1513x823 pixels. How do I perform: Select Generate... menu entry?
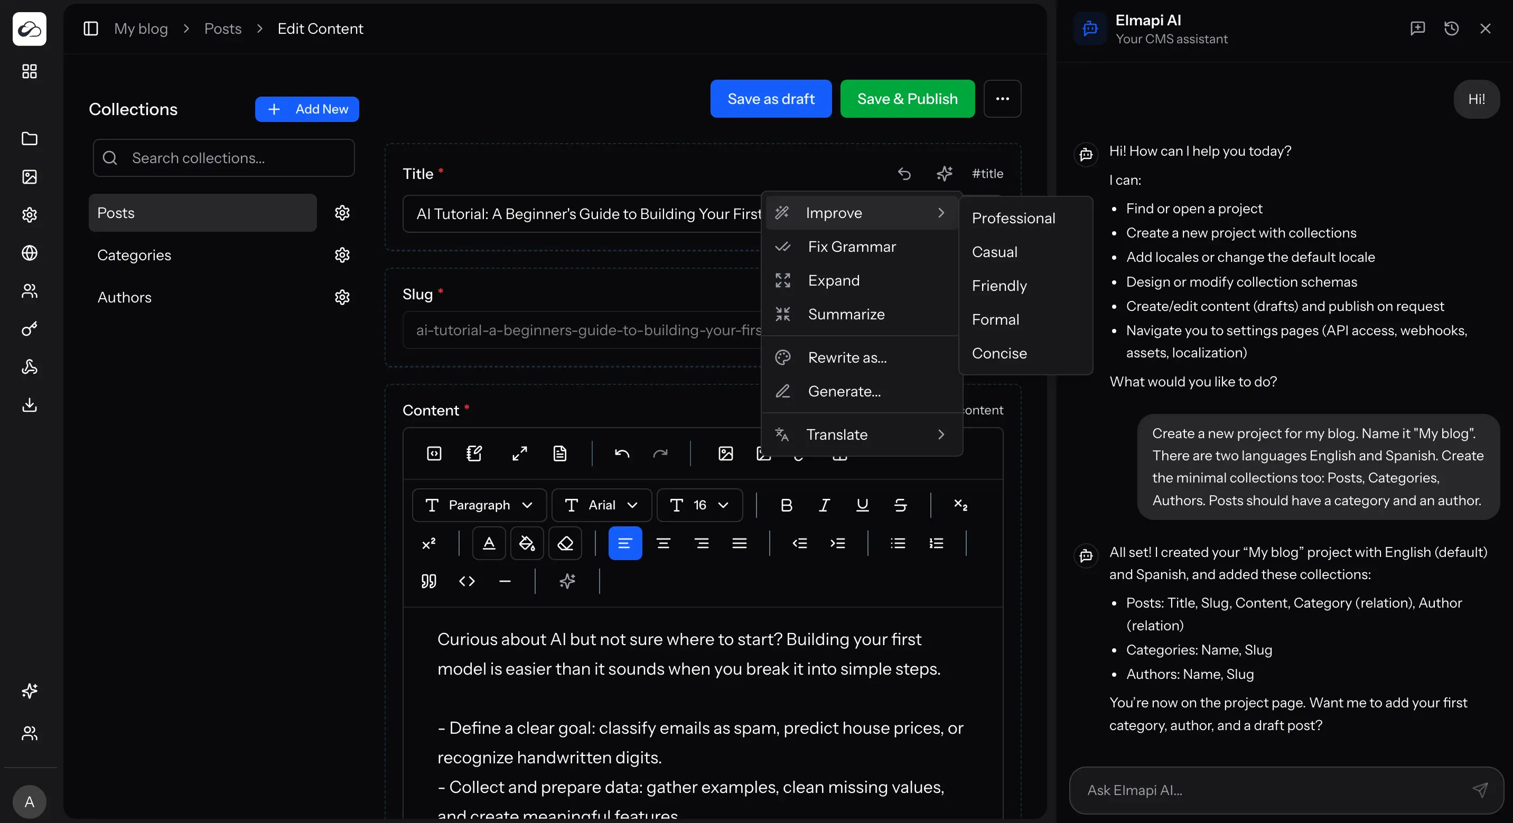coord(861,392)
